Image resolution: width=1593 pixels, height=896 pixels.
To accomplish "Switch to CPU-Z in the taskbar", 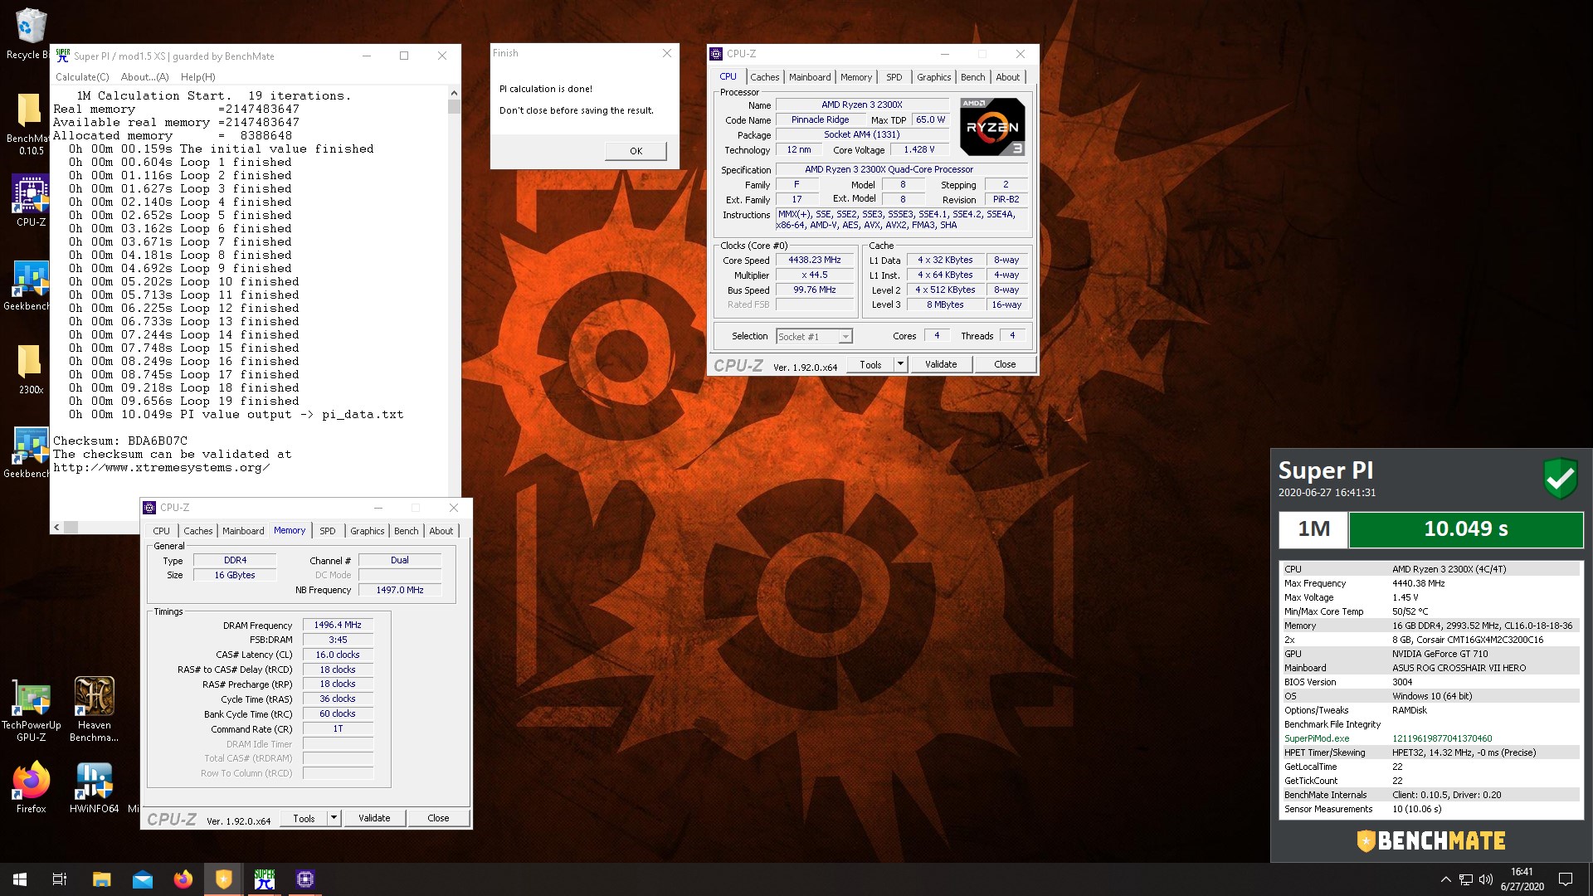I will 304,879.
